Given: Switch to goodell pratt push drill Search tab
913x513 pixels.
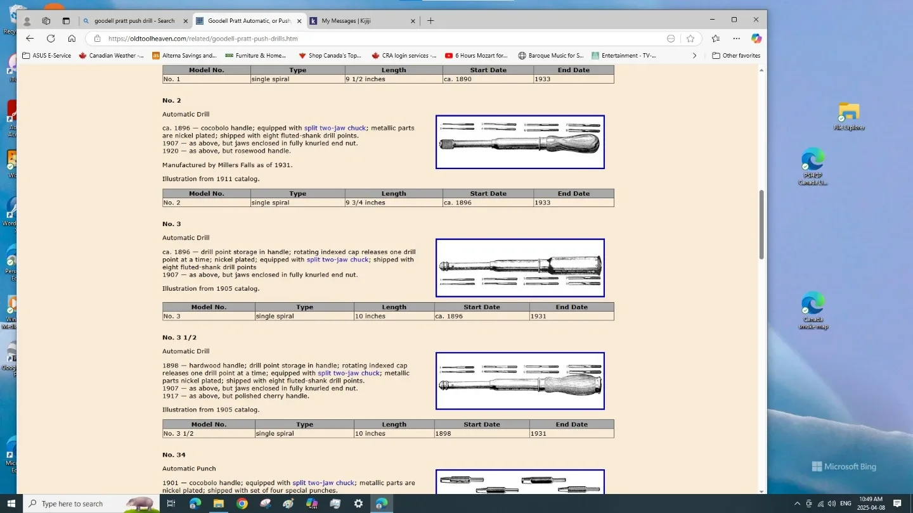Looking at the screenshot, I should 134,21.
